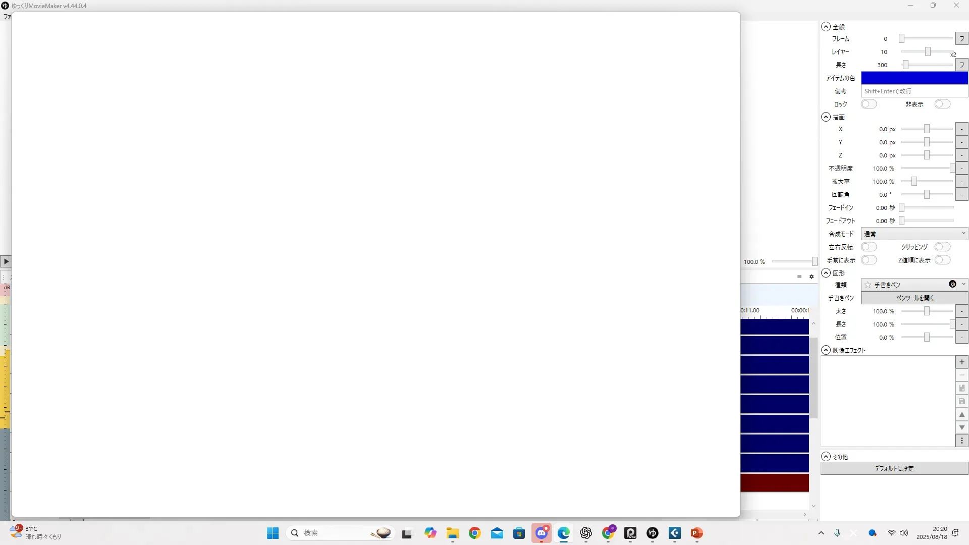Collapse the 描画 section
The height and width of the screenshot is (545, 969).
tap(826, 117)
